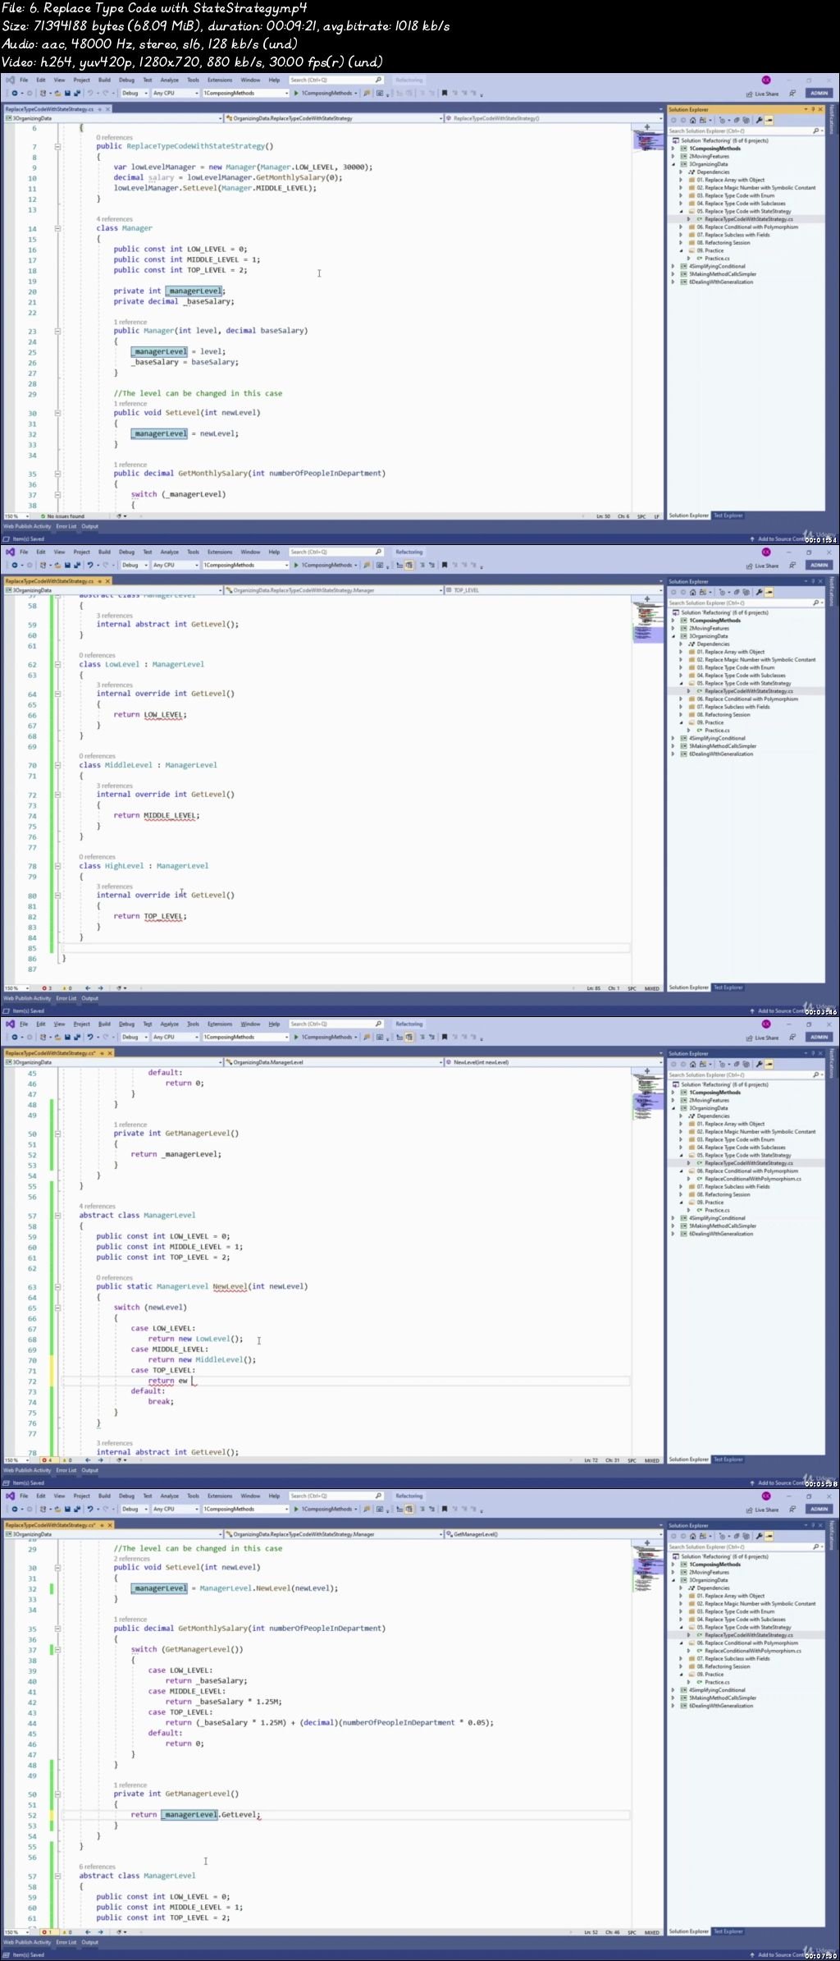
Task: Open the Extensions menu in the 00:03:46 frame
Action: point(220,552)
